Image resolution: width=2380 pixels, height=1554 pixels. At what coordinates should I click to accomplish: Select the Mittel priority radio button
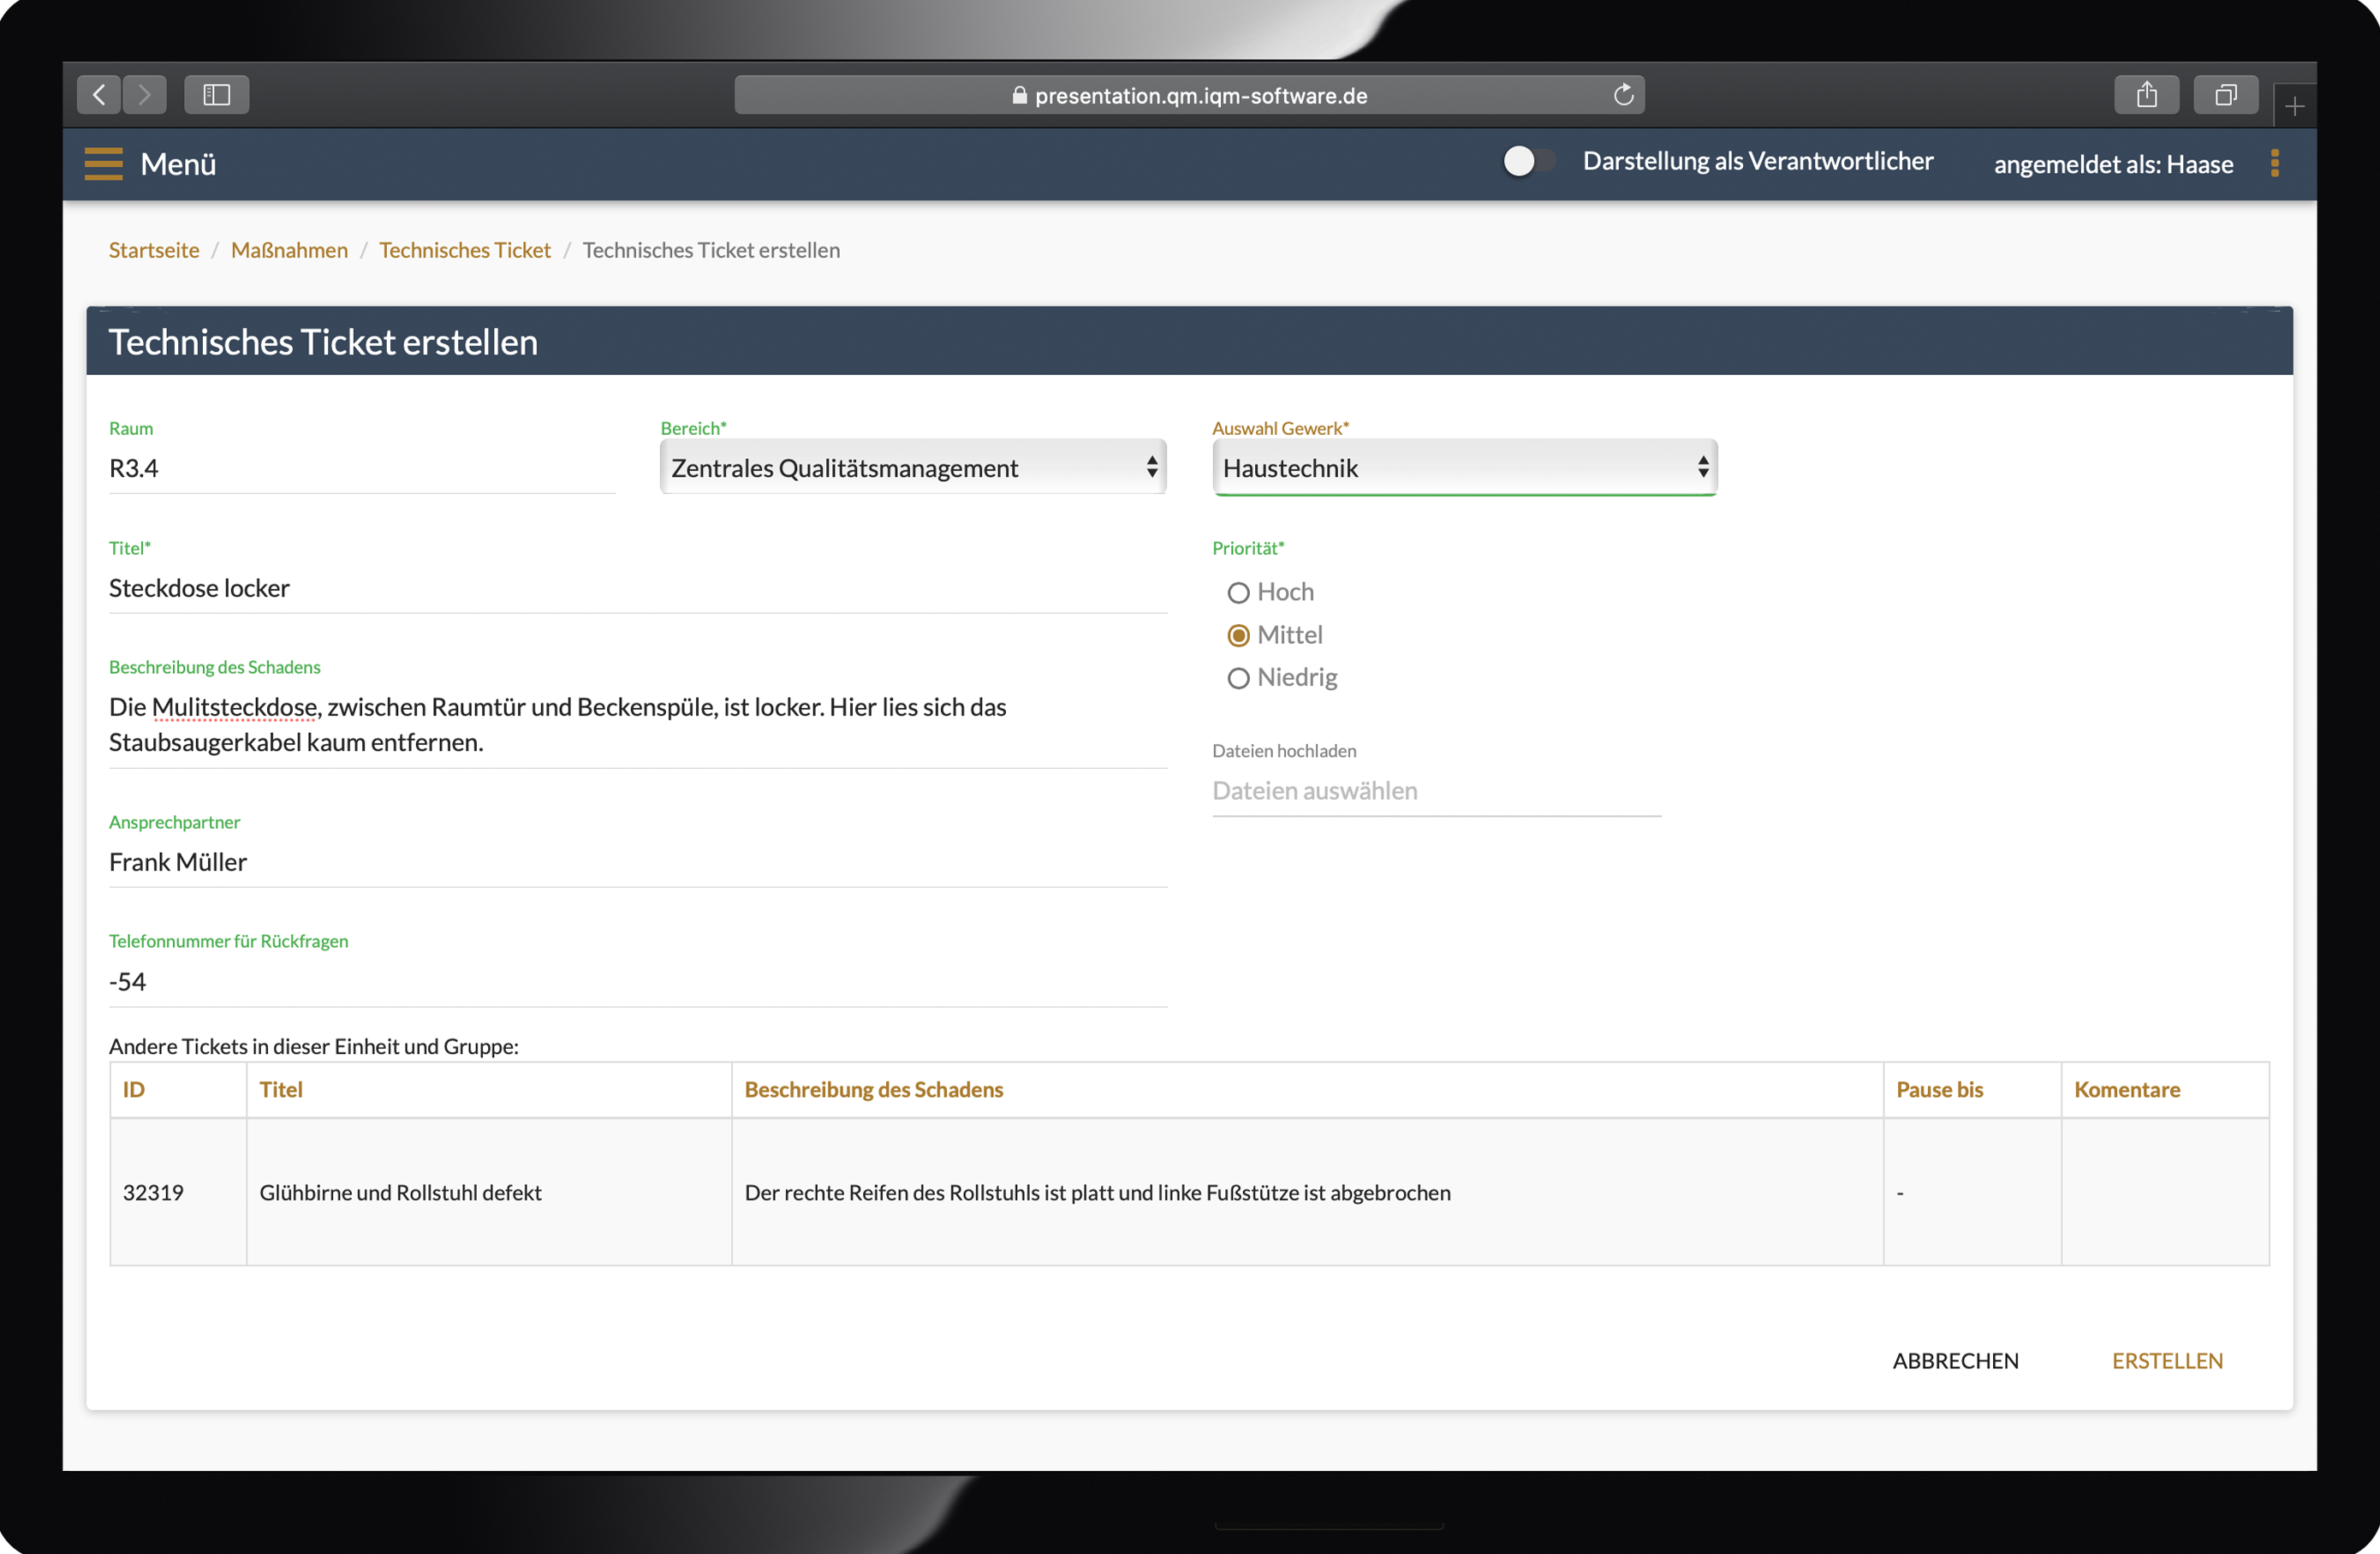point(1238,636)
